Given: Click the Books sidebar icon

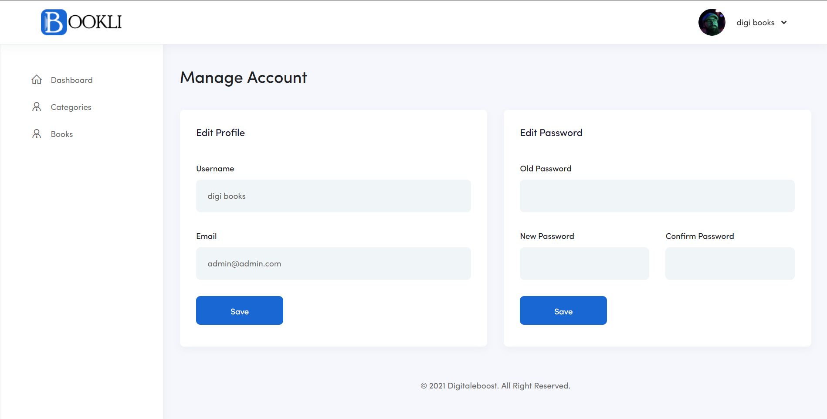Looking at the screenshot, I should click(37, 134).
